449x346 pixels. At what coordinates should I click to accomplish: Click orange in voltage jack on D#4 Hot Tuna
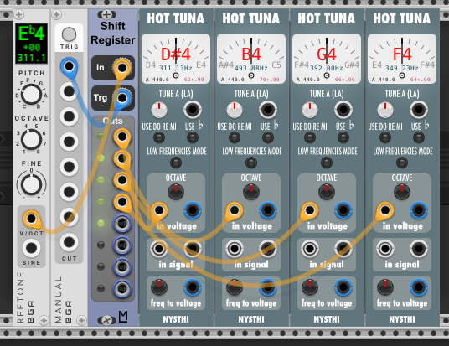click(x=159, y=210)
